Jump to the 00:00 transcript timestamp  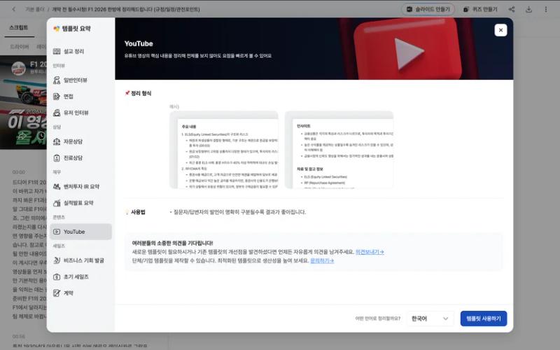click(x=19, y=172)
